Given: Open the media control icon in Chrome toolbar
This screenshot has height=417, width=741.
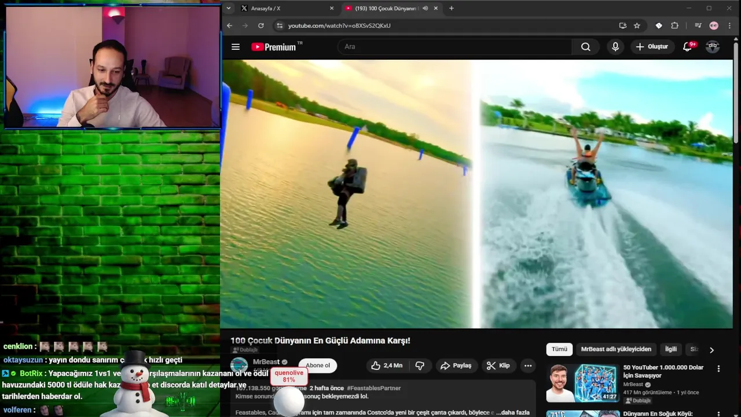Looking at the screenshot, I should point(698,25).
